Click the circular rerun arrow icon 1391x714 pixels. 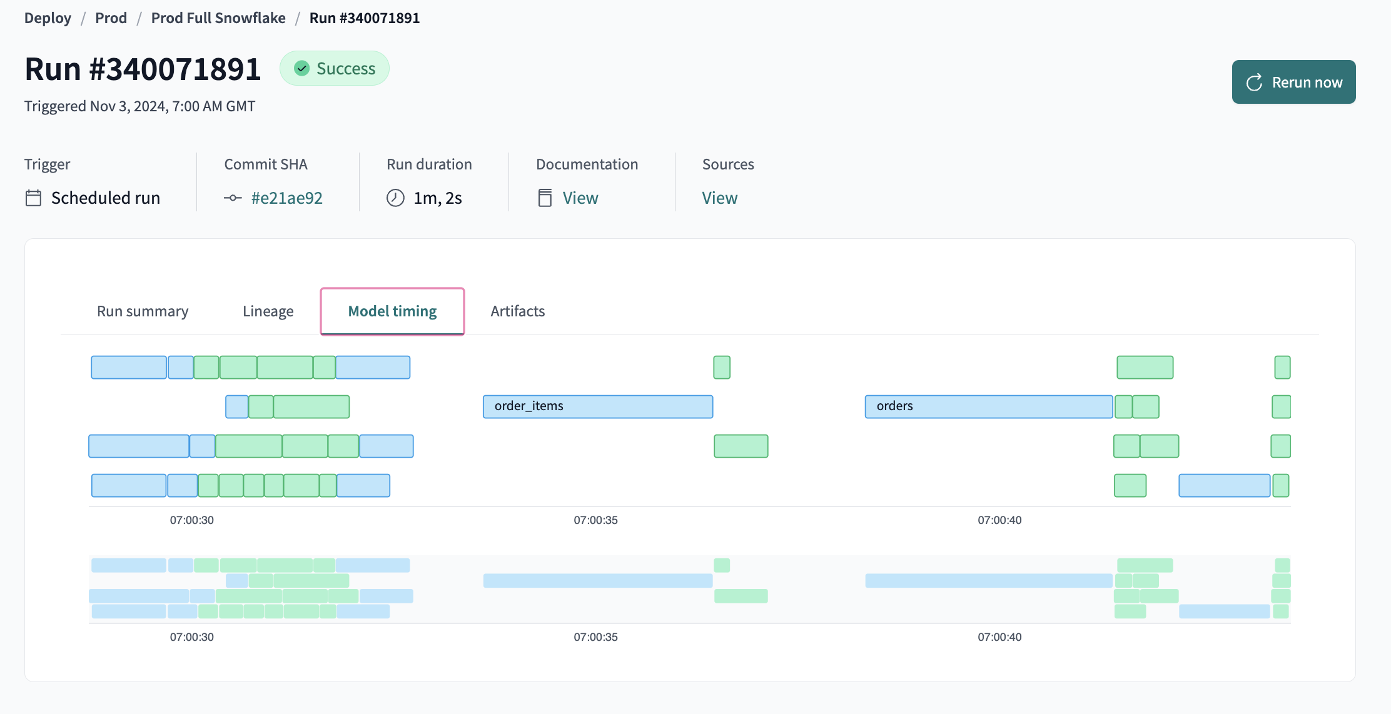[x=1253, y=81]
